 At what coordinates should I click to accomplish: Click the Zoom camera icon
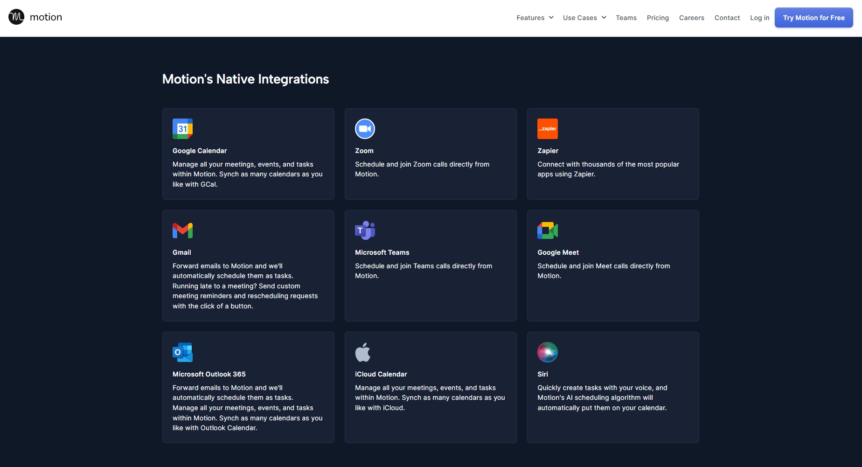(x=365, y=129)
